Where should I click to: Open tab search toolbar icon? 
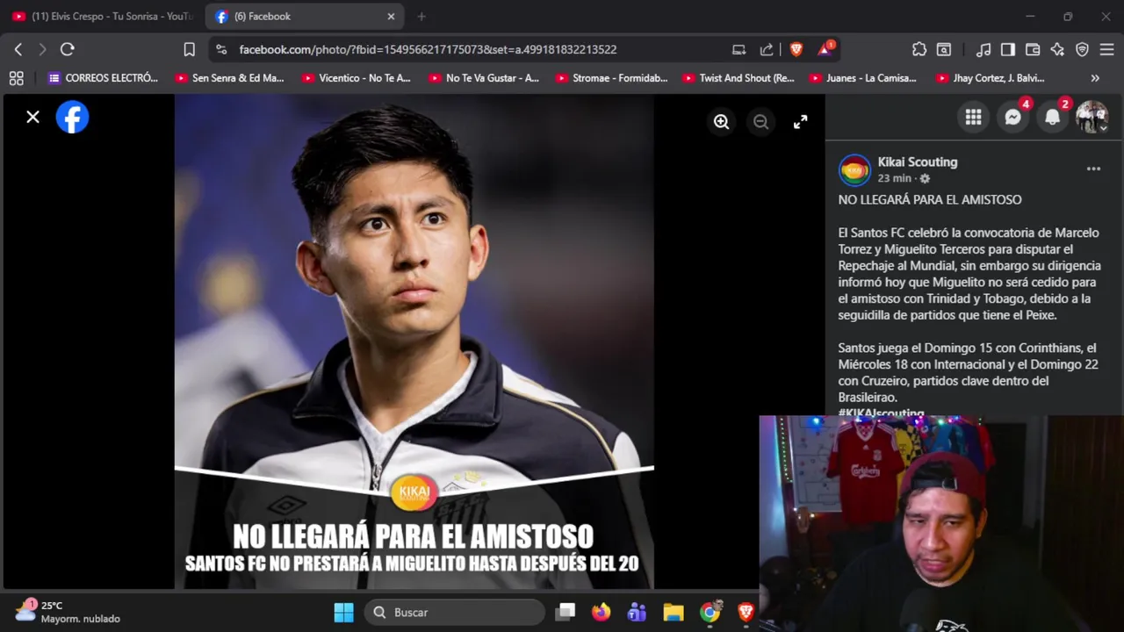944,49
